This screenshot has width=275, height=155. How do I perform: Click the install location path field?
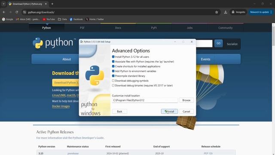145,100
